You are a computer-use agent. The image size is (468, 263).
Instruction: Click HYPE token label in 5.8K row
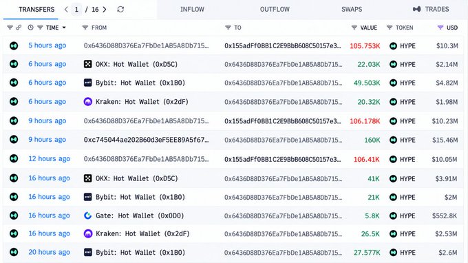[x=407, y=215]
